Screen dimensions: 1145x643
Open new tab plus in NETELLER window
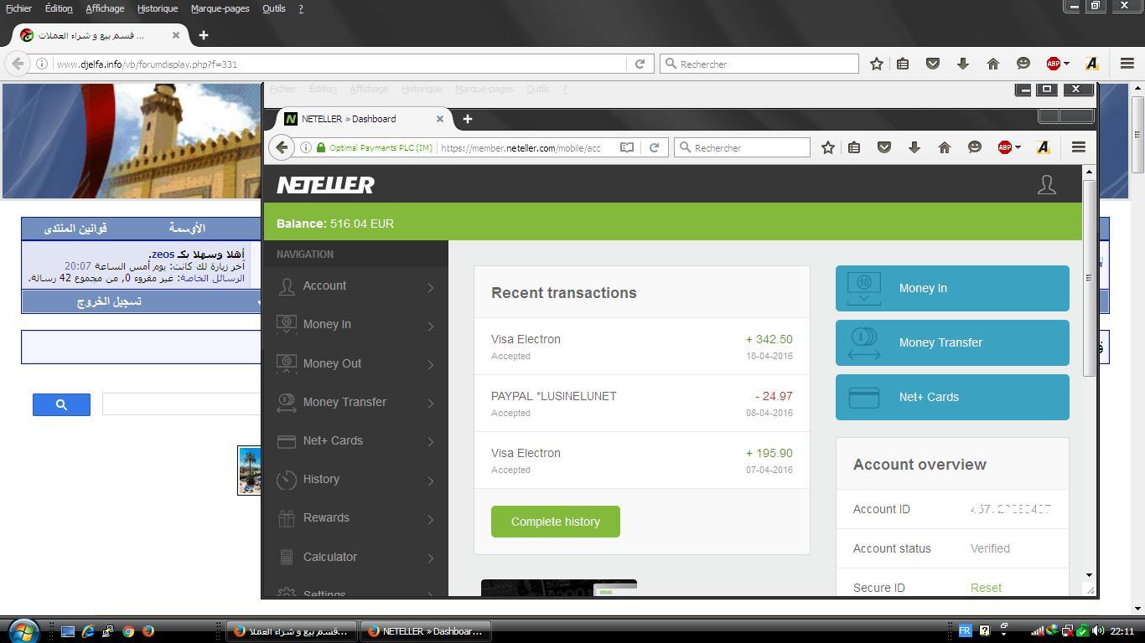(467, 119)
